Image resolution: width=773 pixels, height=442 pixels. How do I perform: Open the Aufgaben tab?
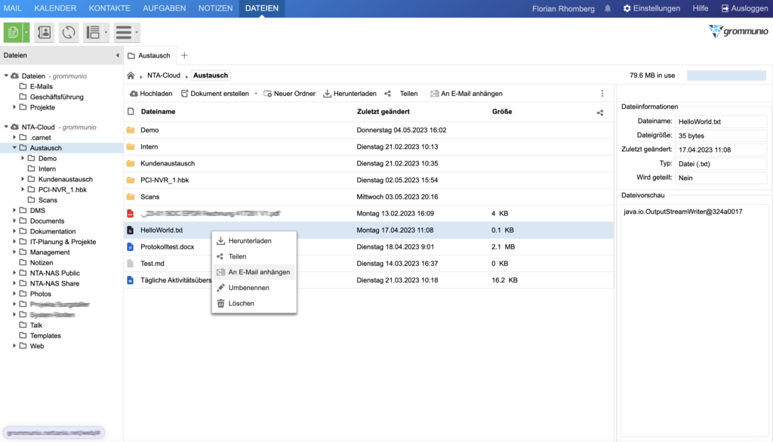click(x=164, y=8)
